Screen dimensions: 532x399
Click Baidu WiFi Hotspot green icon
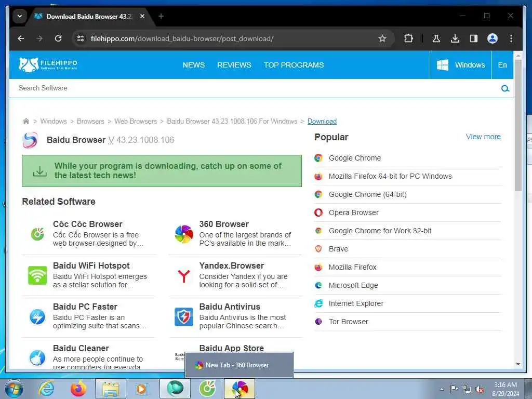point(37,275)
